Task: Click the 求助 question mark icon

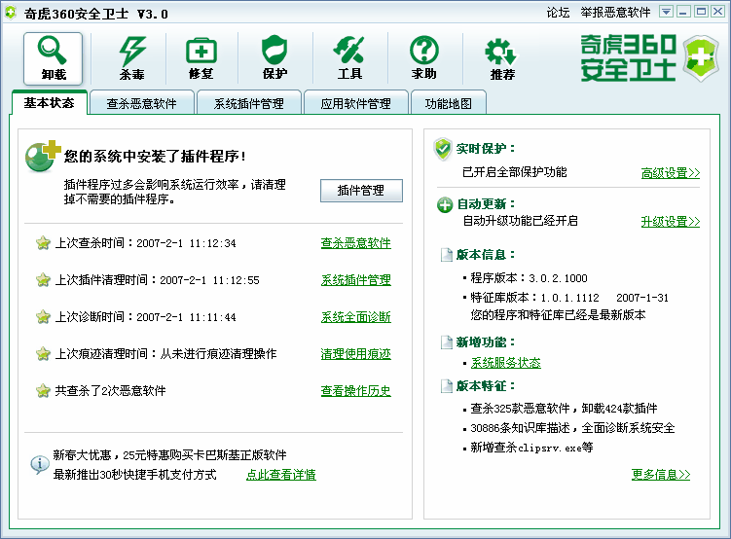Action: pos(423,58)
